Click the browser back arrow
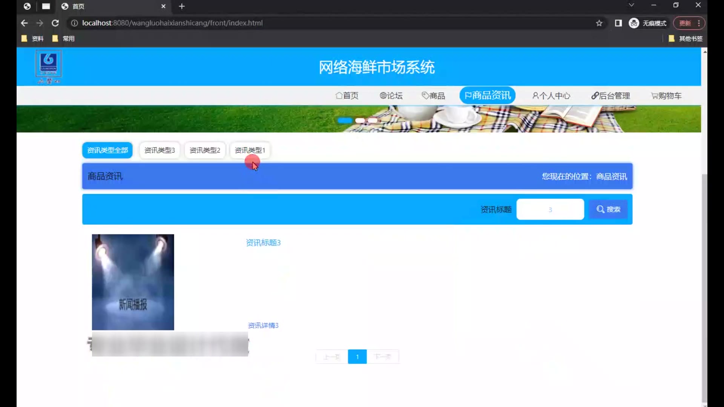Viewport: 724px width, 407px height. pyautogui.click(x=25, y=23)
